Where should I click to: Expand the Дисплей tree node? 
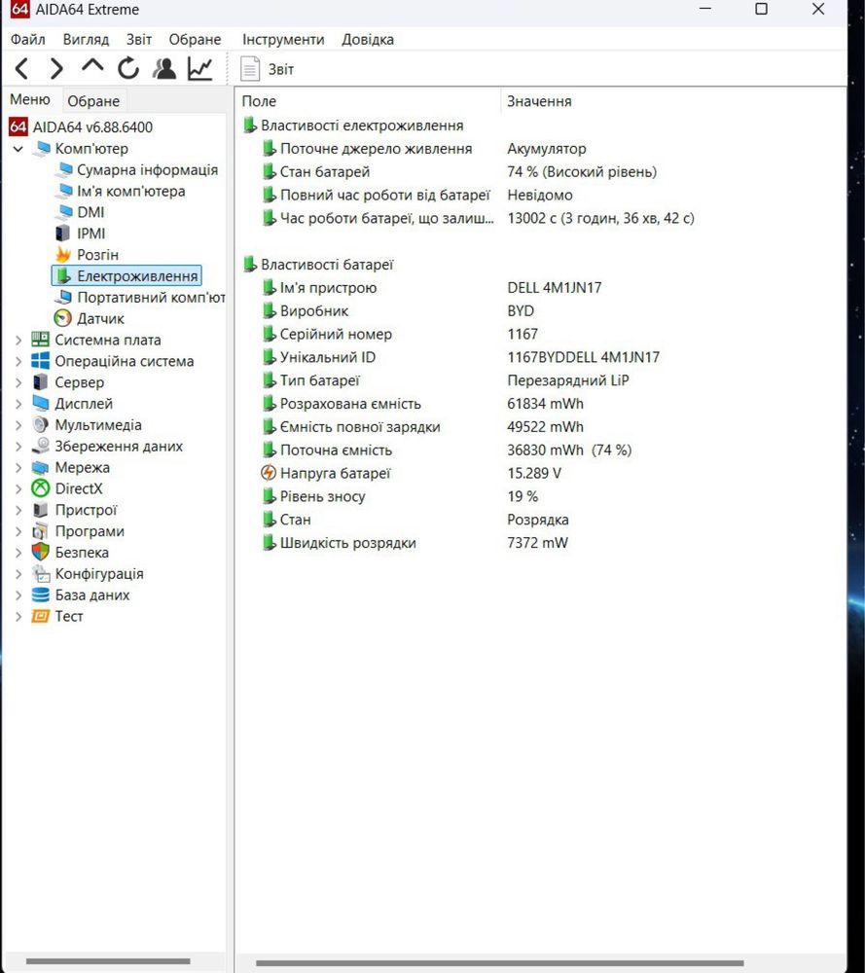pos(18,404)
